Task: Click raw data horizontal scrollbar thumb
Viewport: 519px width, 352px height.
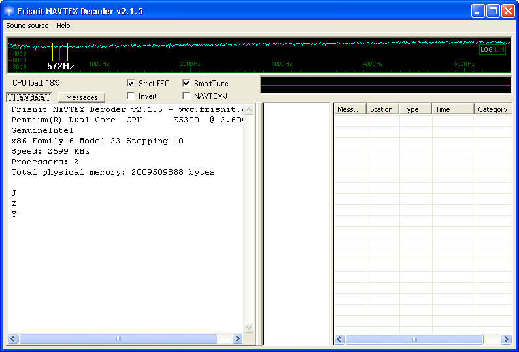Action: pyautogui.click(x=118, y=338)
